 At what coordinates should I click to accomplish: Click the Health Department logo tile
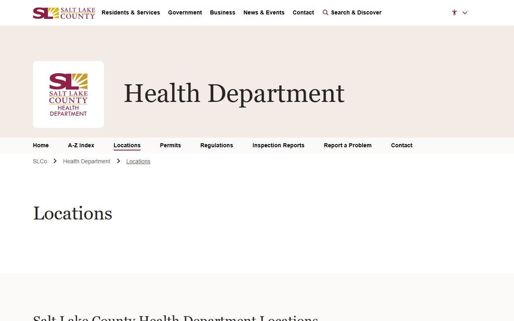click(x=68, y=94)
